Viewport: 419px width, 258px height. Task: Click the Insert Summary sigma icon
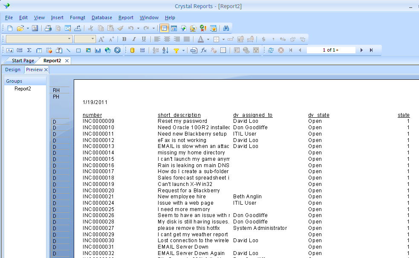tap(29, 50)
